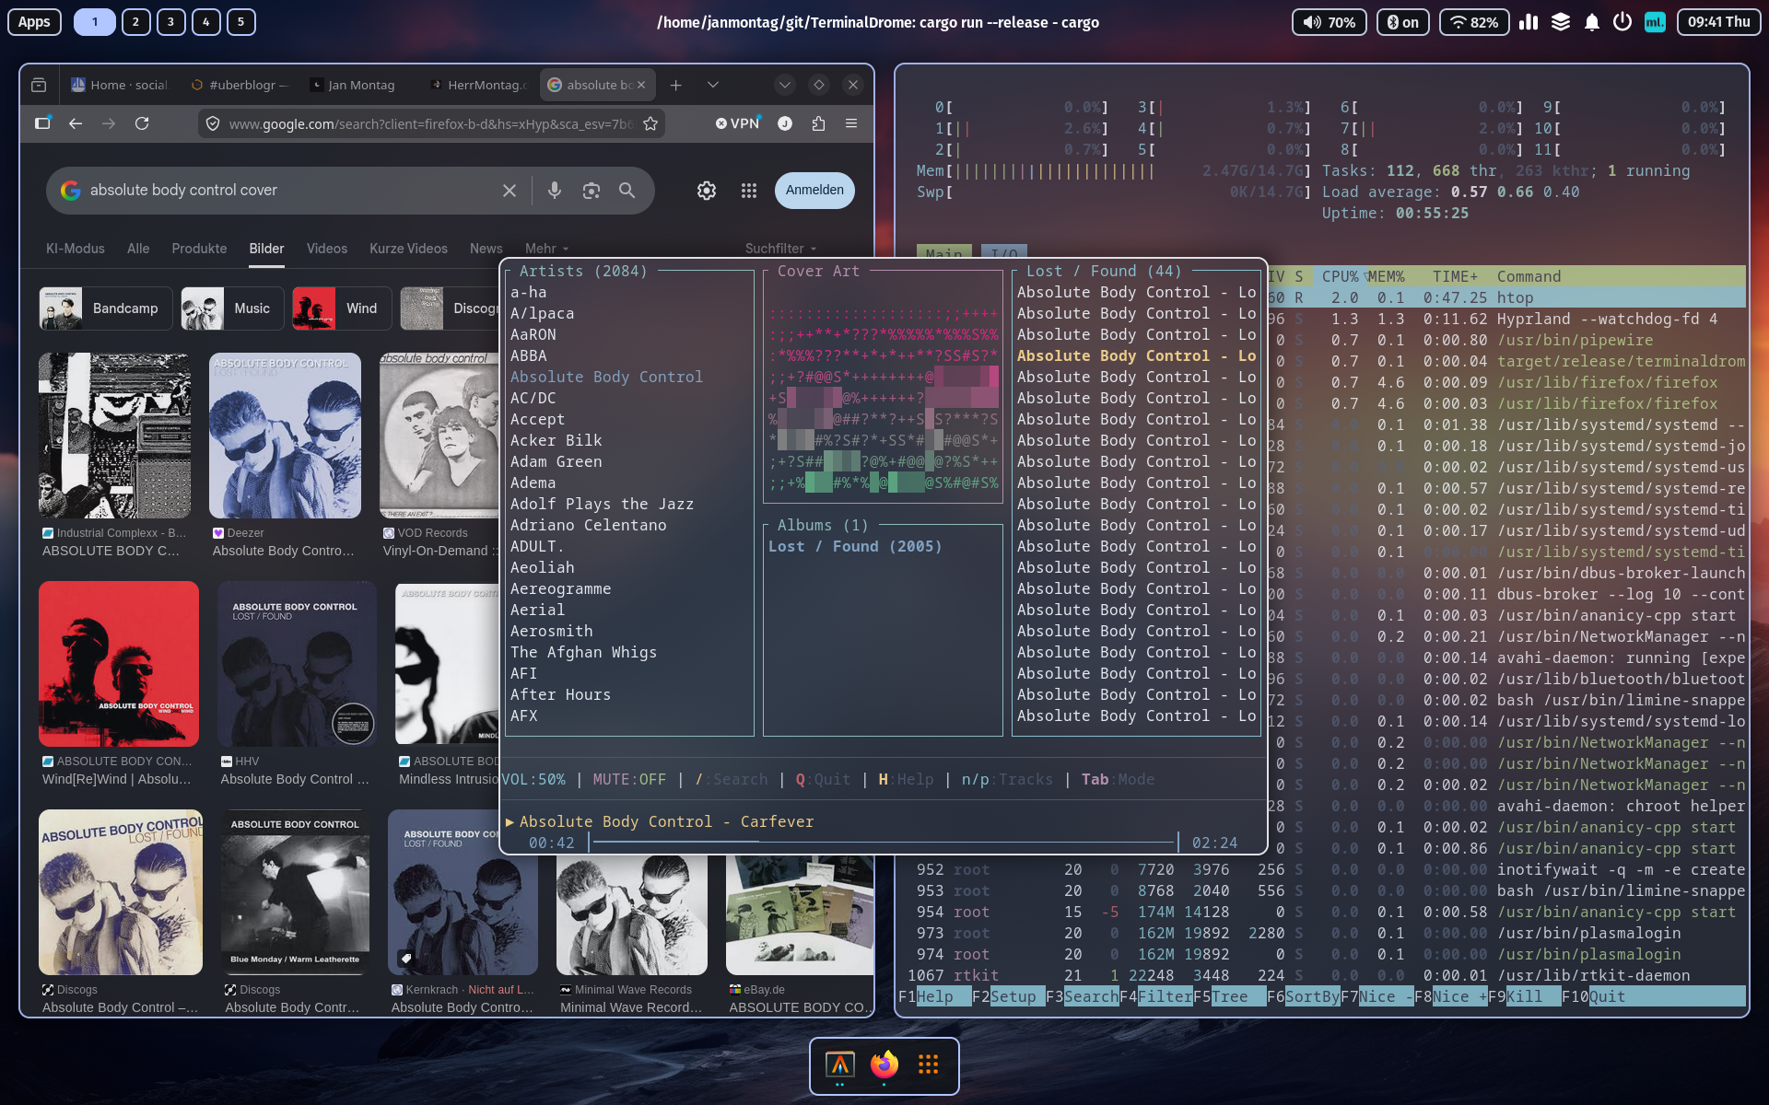Start voice search with microphone
Screen dimensions: 1769x1105
(554, 190)
